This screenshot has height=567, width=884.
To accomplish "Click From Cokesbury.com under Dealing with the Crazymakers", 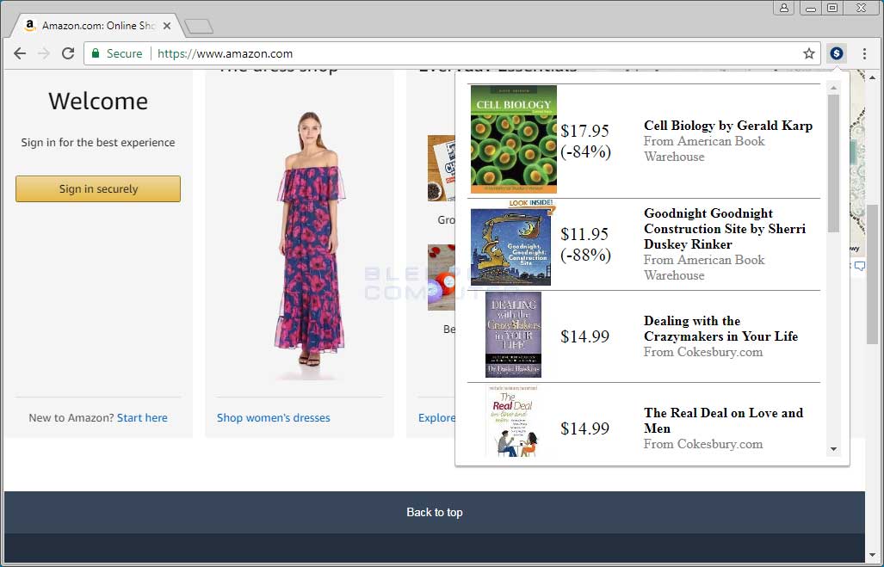I will point(703,352).
